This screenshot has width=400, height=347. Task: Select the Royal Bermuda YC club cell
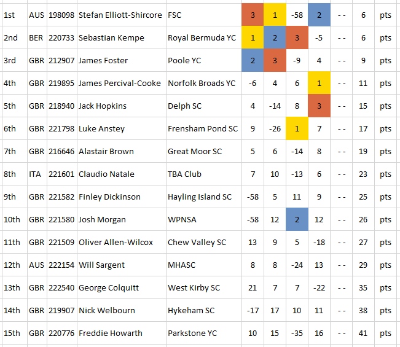[202, 37]
